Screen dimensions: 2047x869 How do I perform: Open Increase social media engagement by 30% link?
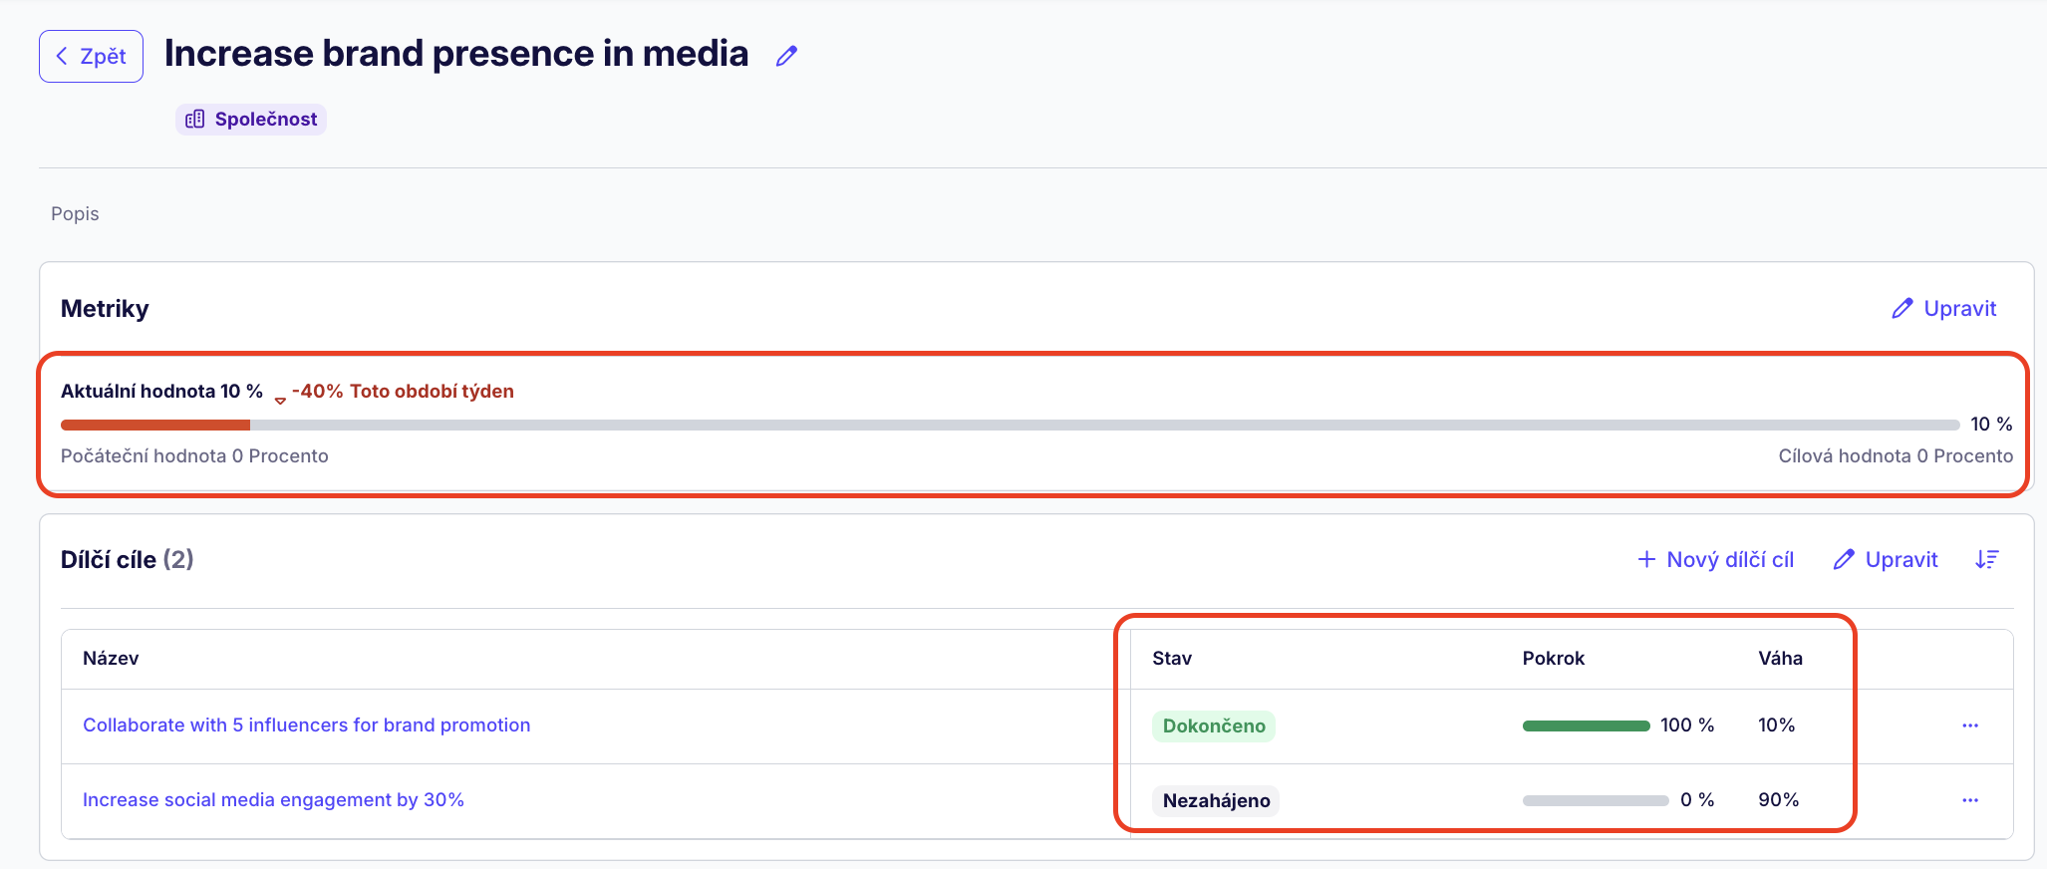[273, 799]
